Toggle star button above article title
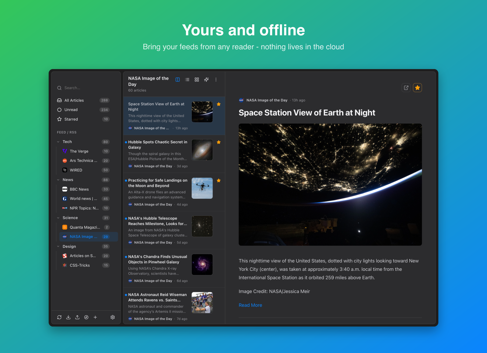 coord(417,88)
